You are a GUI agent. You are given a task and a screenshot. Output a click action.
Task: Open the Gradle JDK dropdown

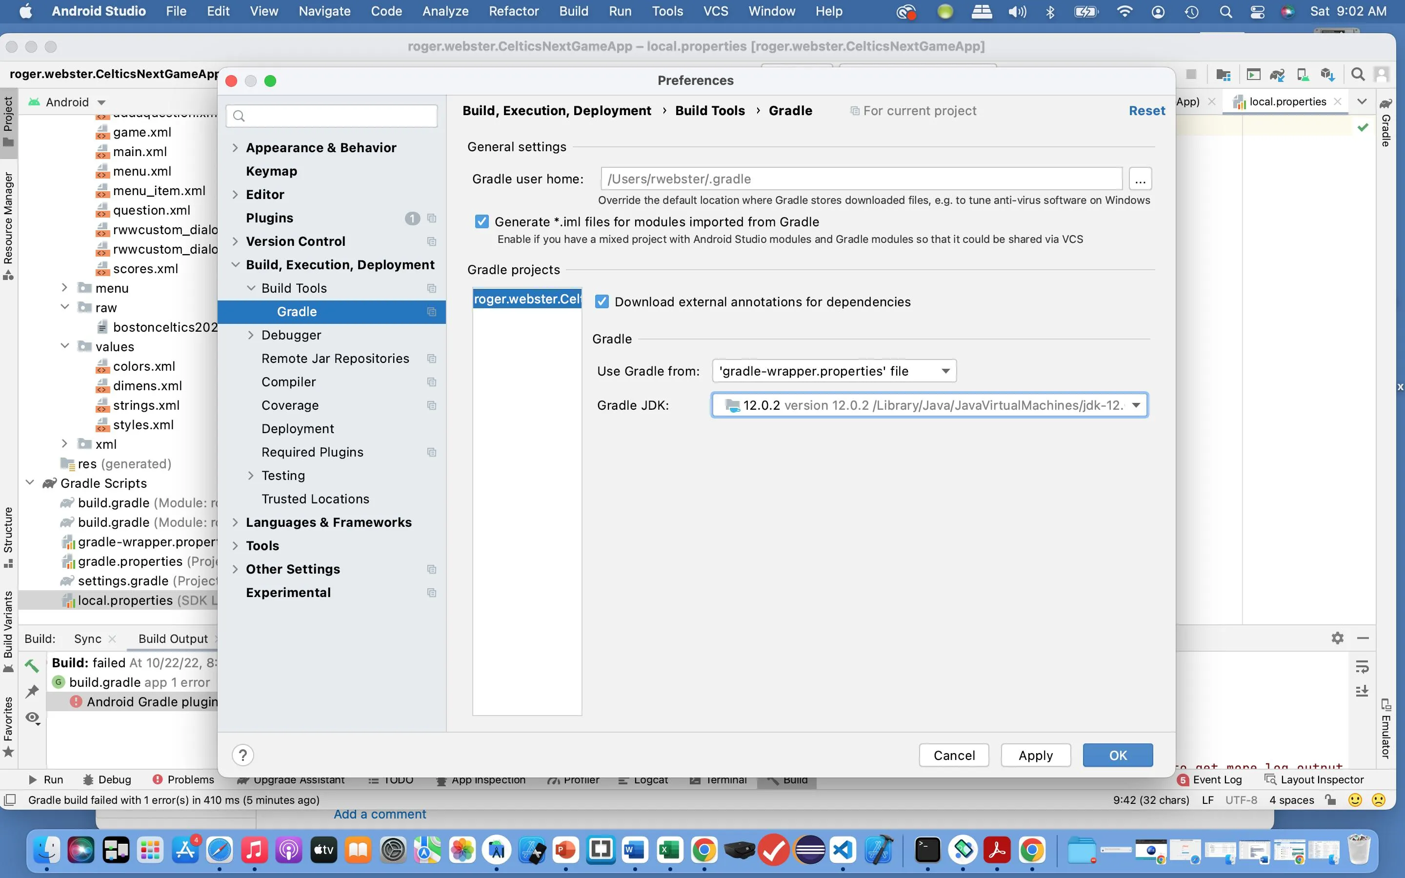pos(1136,405)
